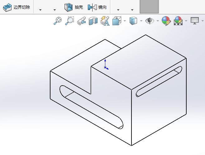Select the Zoom to Area tool
Screen dimensions: 205x155
point(69,21)
